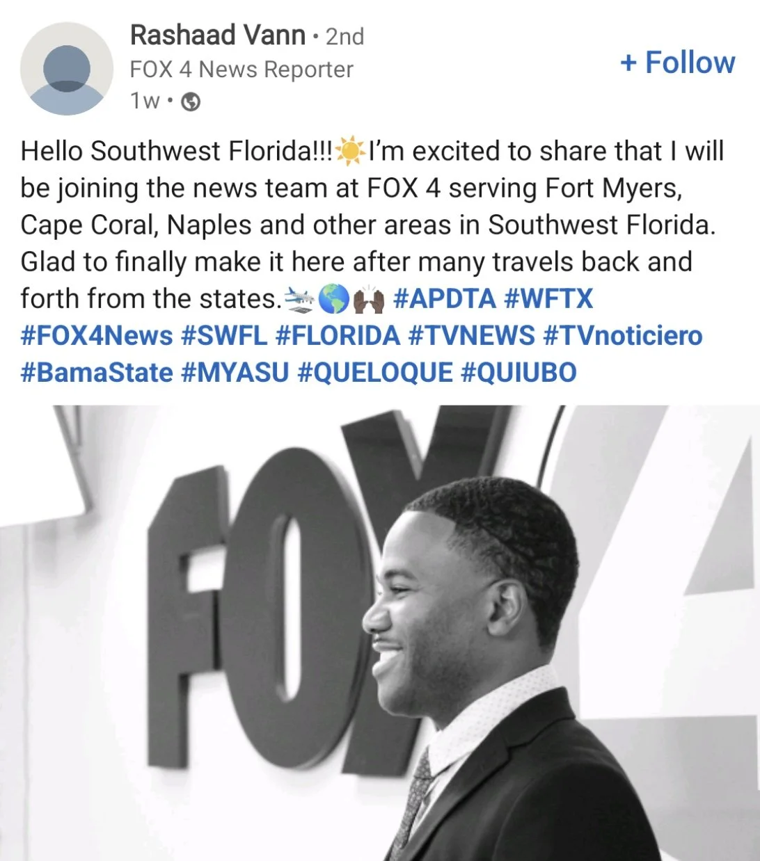Open the profile avatar placeholder icon

point(66,69)
